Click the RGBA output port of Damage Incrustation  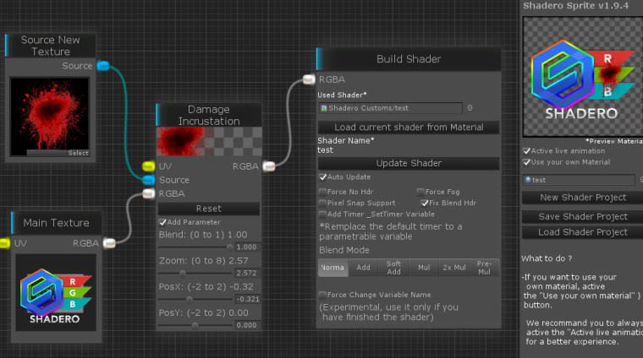tap(269, 166)
